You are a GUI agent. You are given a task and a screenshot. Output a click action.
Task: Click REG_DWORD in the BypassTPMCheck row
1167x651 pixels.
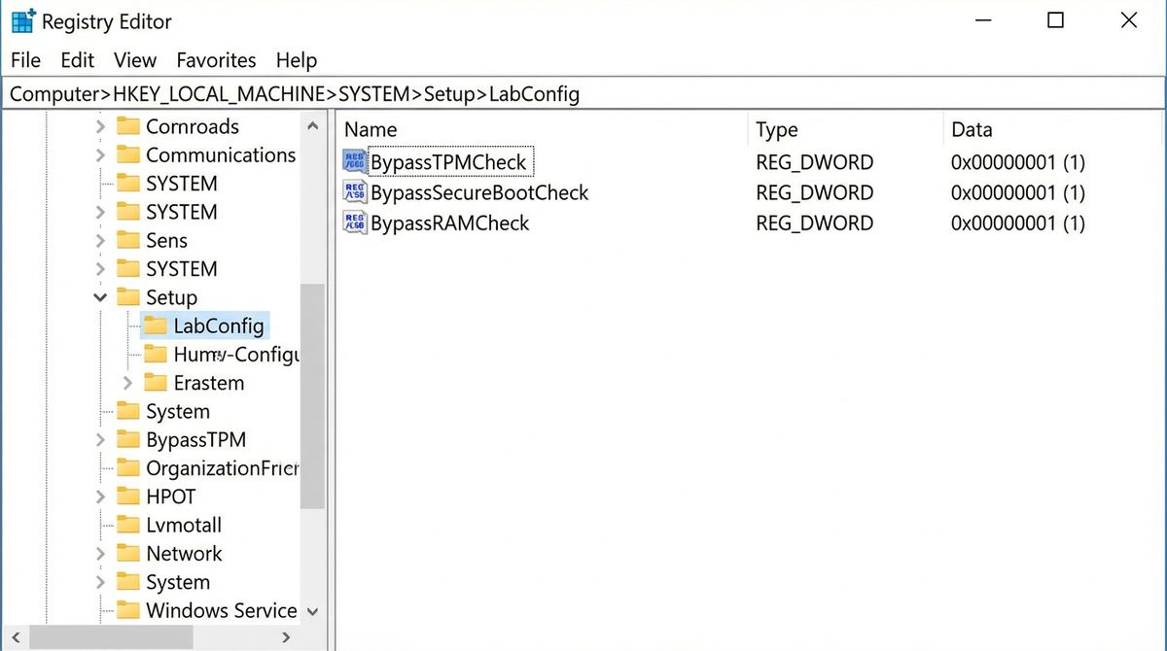click(815, 162)
